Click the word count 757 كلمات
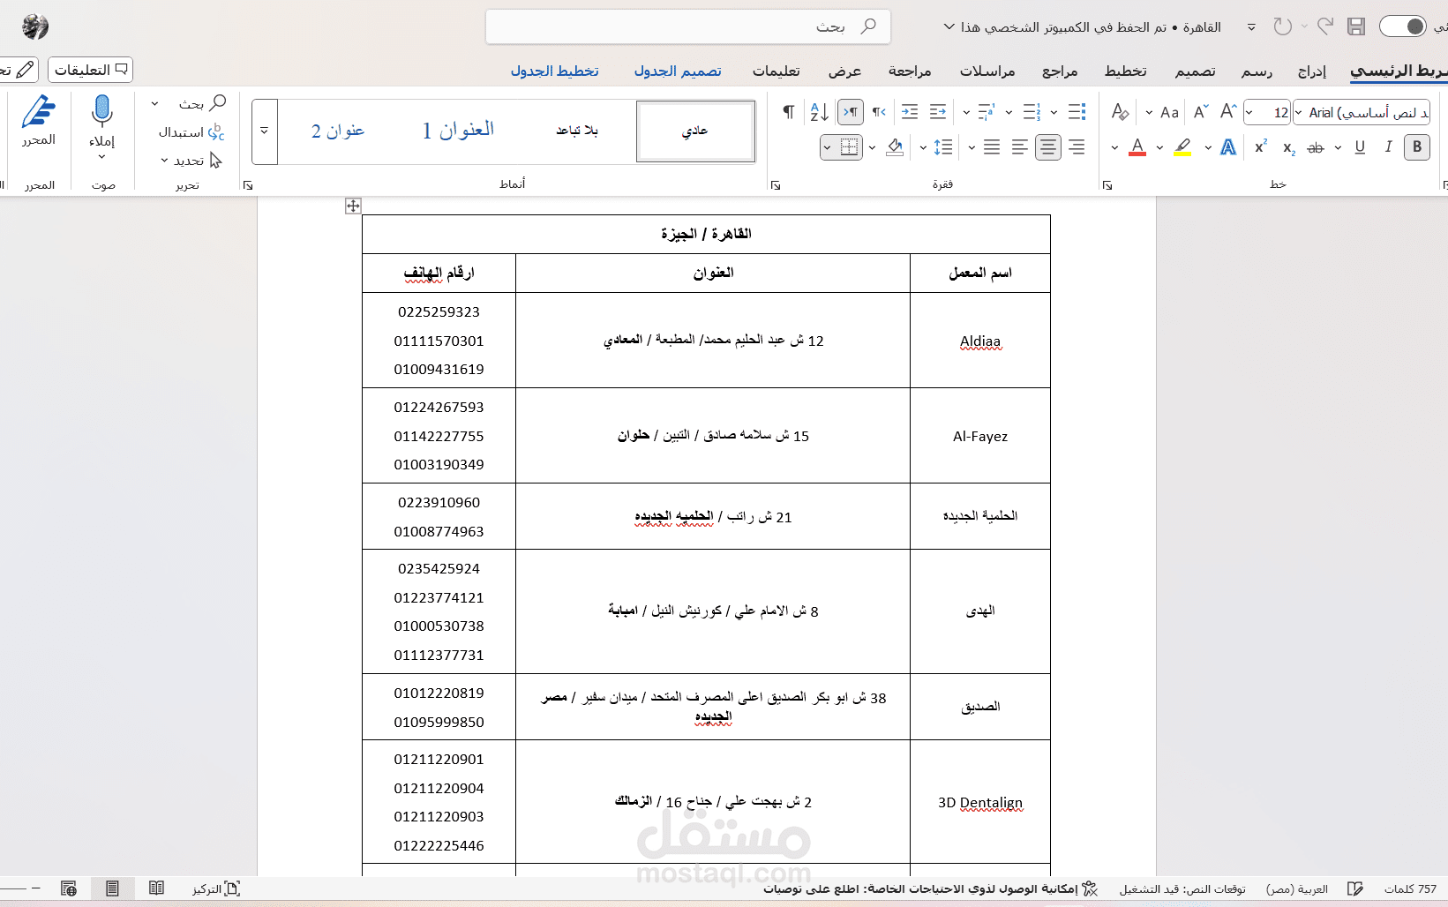1448x907 pixels. (x=1410, y=888)
